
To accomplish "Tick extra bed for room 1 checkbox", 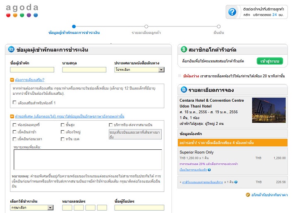I will (14, 103).
